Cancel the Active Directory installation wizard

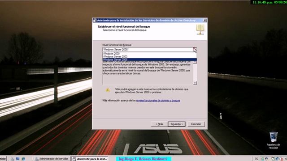(196, 124)
